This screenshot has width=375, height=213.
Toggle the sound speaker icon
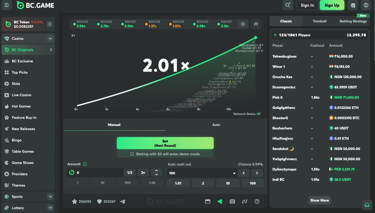click(220, 202)
